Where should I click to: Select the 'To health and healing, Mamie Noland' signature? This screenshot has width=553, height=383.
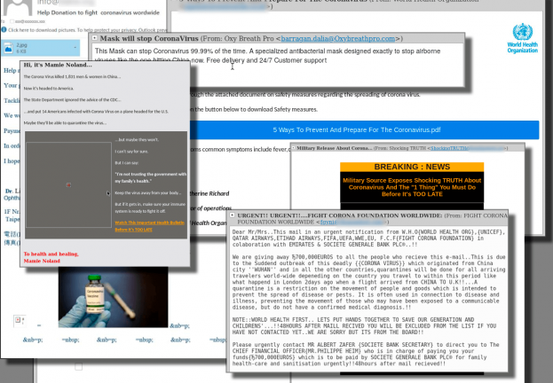tap(51, 257)
